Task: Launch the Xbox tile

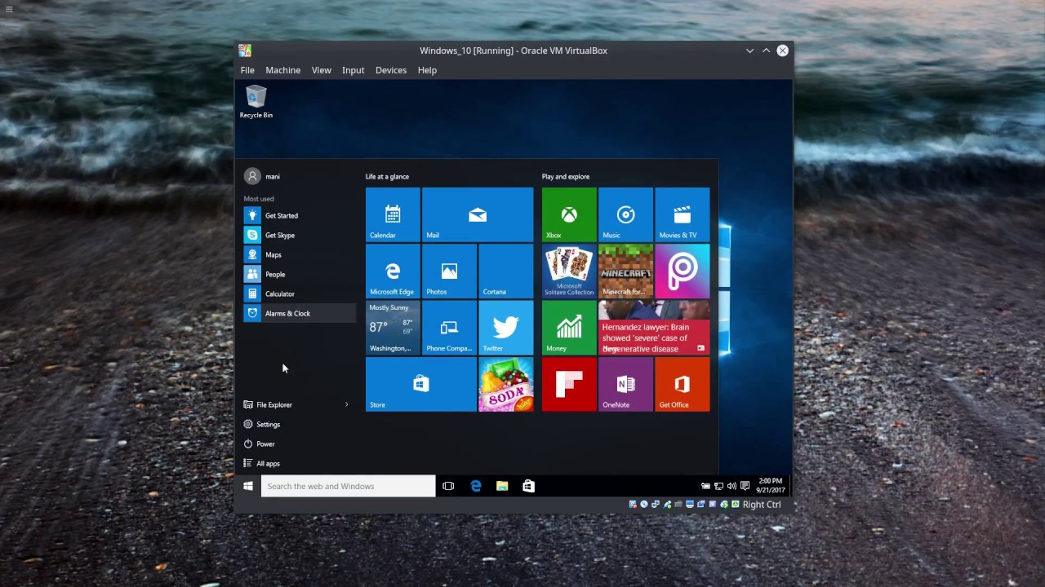Action: tap(569, 214)
